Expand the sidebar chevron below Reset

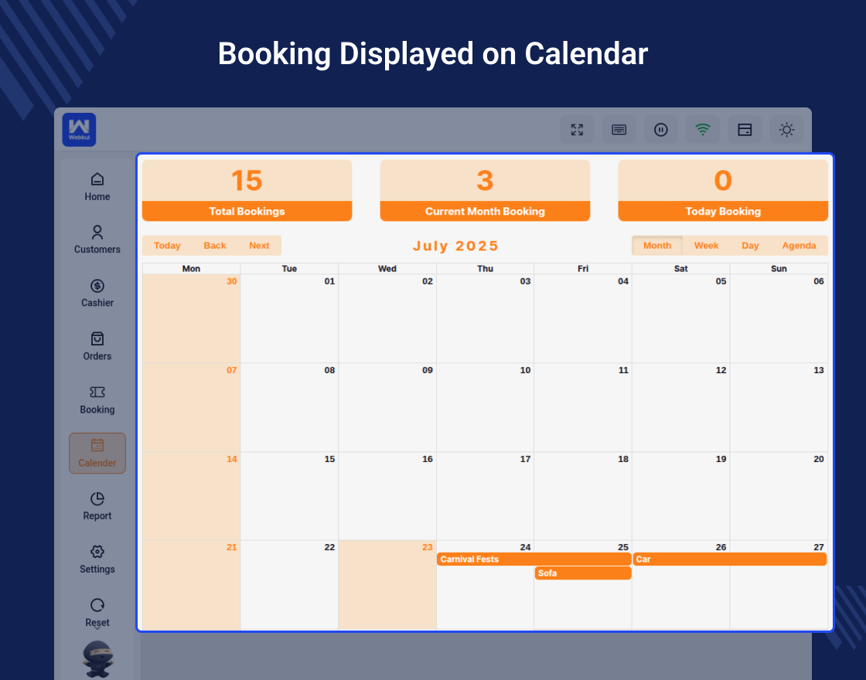97,627
